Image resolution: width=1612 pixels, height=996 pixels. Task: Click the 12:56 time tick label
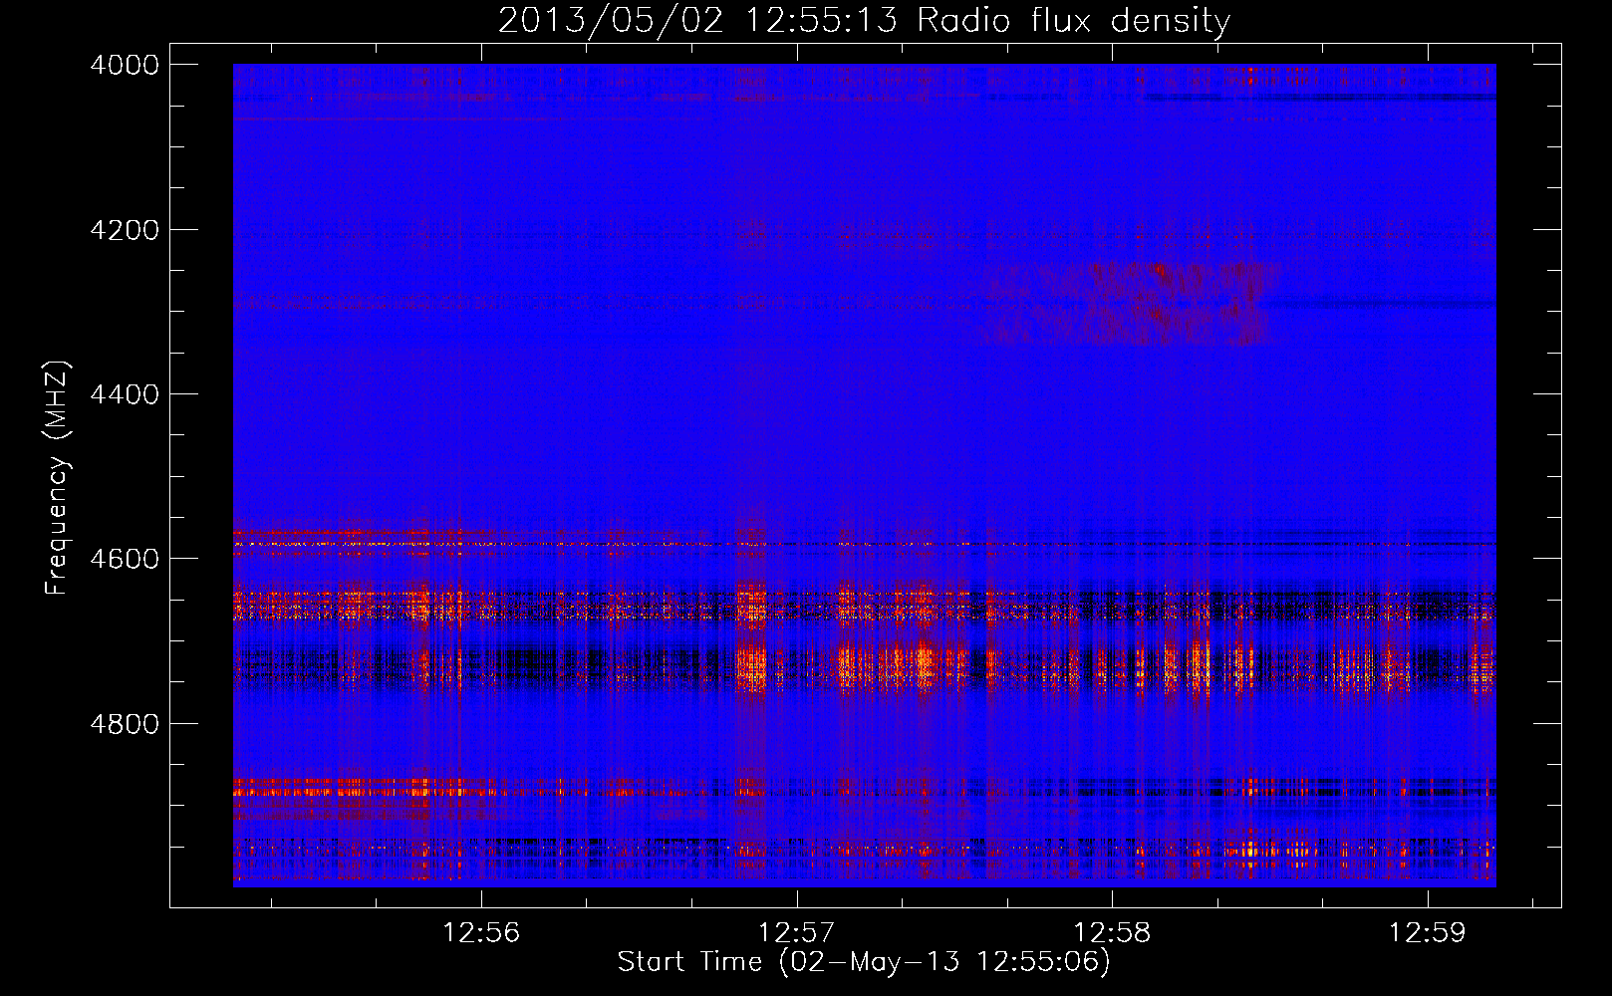pos(482,933)
